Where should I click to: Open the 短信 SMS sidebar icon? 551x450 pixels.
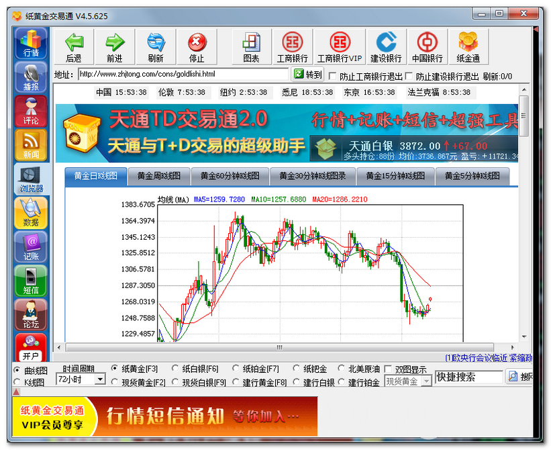(x=31, y=281)
